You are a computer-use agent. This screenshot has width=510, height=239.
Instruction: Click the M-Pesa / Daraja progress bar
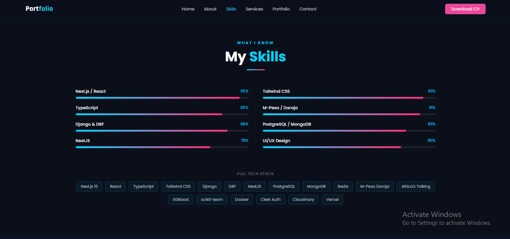pyautogui.click(x=349, y=114)
